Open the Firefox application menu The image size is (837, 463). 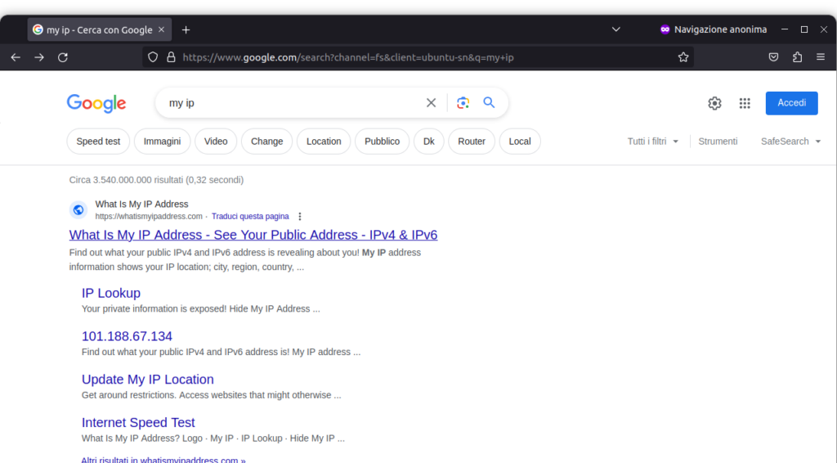coord(821,57)
